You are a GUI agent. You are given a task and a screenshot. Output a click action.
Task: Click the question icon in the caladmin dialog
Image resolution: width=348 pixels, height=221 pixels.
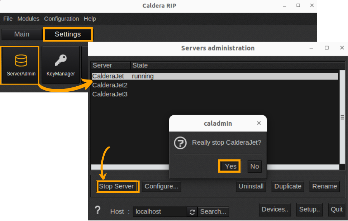coord(180,143)
